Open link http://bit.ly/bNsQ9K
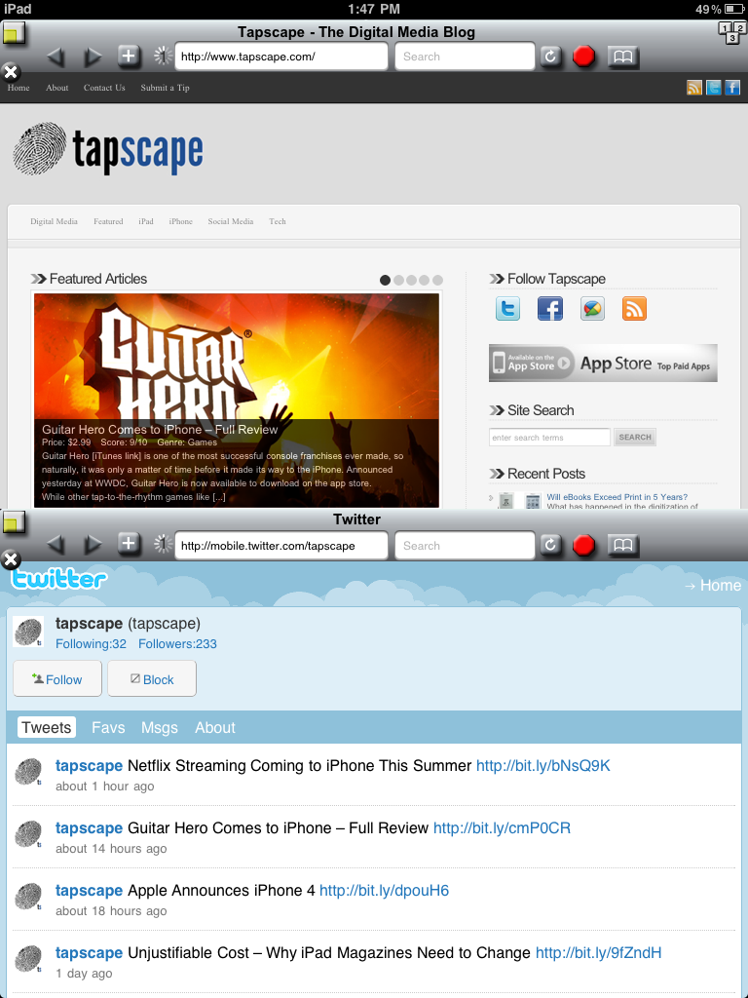 (x=542, y=766)
